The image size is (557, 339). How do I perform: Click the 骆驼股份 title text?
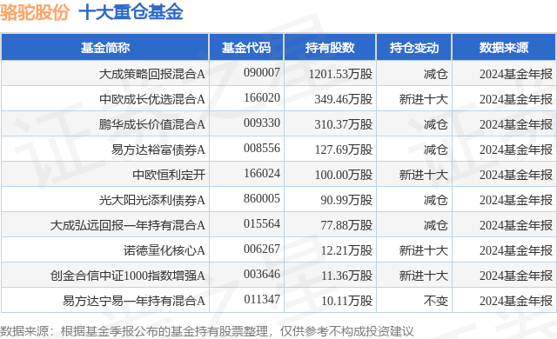(x=35, y=12)
